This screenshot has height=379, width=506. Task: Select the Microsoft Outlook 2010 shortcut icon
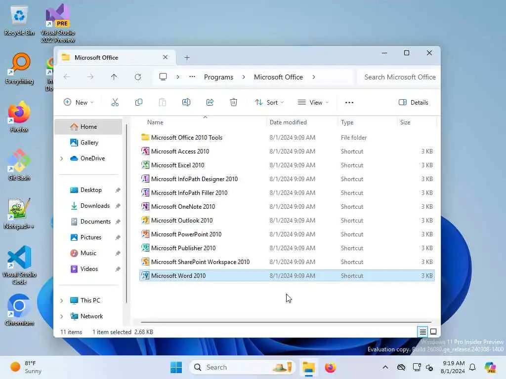pos(145,221)
